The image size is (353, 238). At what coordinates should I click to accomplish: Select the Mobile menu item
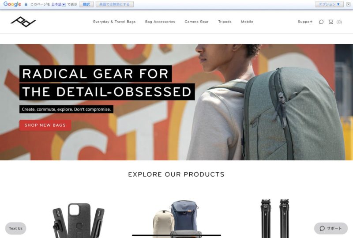coord(247,22)
